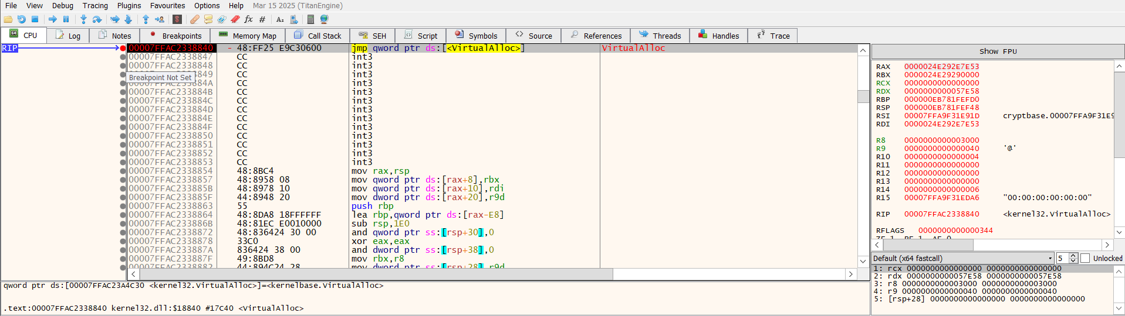1125x316 pixels.
Task: Switch to the Memory Map tab
Action: click(x=247, y=36)
